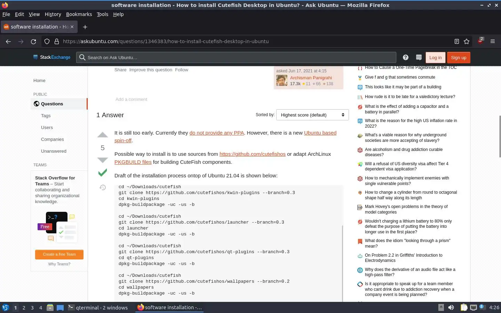
Task: Open 'Are alcoholism and drug addiction curable diseases?'
Action: pos(404,152)
